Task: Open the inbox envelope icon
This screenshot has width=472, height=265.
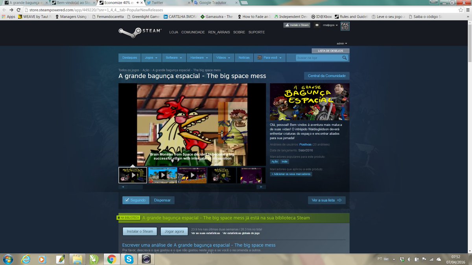Action: [317, 25]
